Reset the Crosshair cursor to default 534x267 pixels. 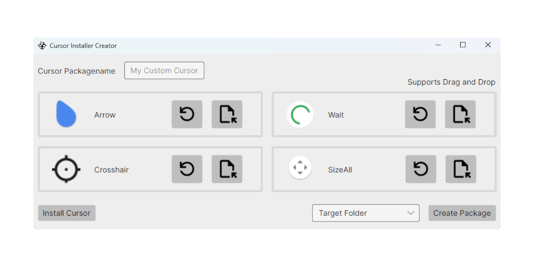point(187,169)
